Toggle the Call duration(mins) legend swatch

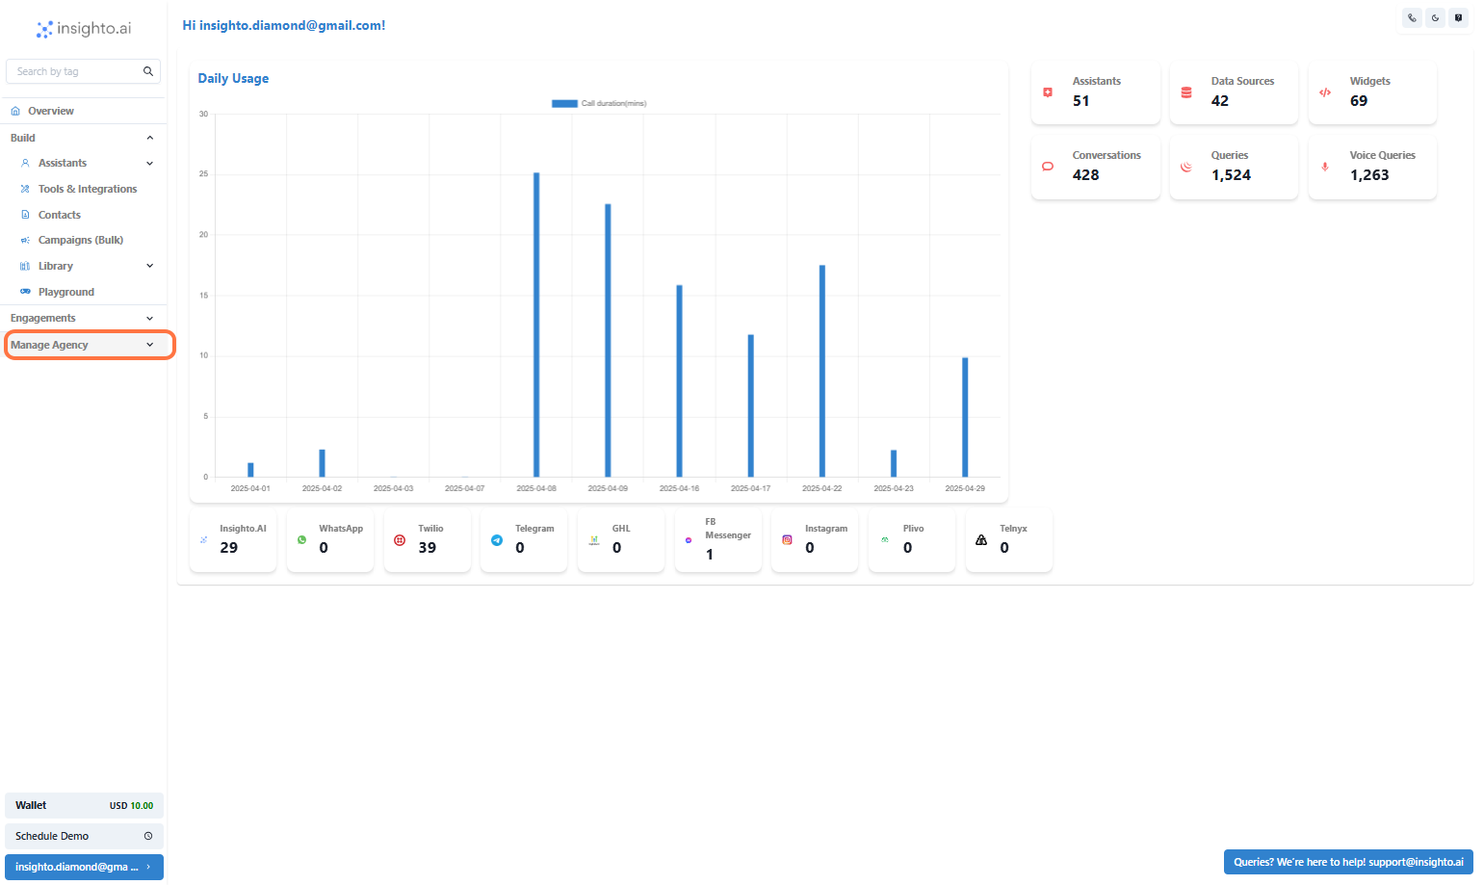(564, 103)
